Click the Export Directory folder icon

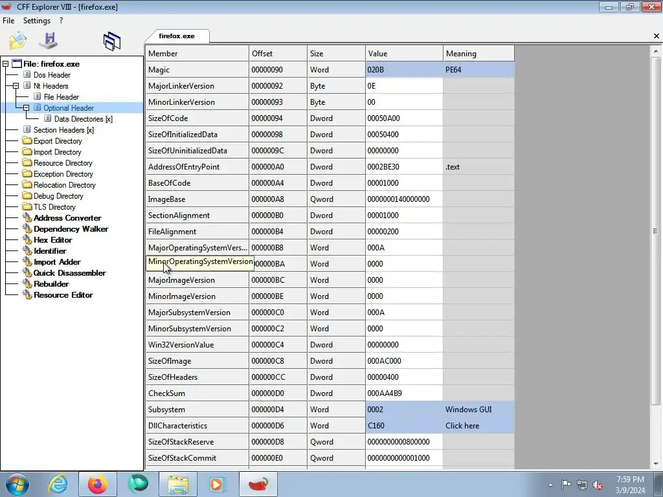point(27,140)
